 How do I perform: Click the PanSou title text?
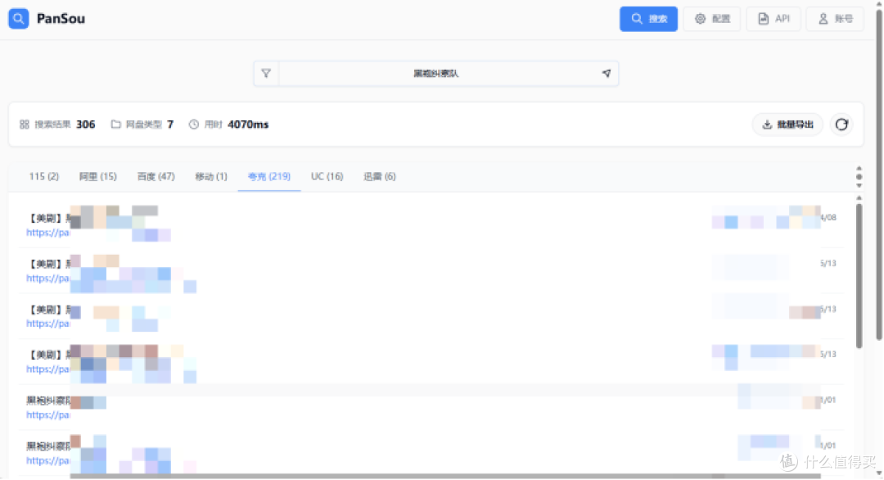tap(61, 19)
